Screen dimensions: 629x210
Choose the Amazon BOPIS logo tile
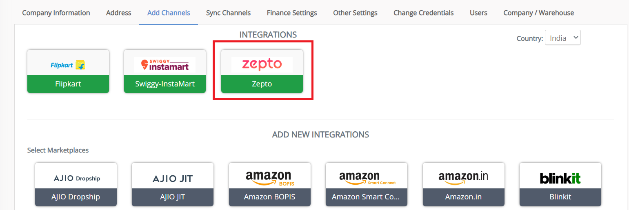click(x=270, y=178)
